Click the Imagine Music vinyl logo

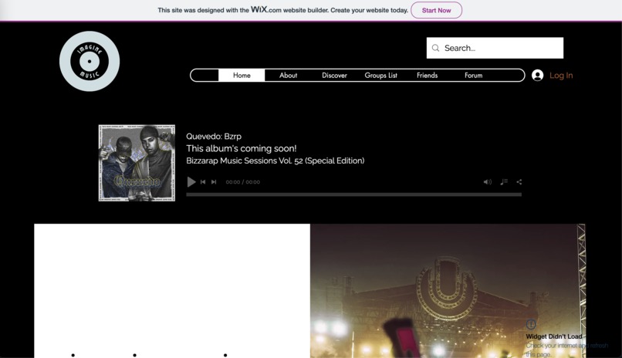(x=90, y=62)
